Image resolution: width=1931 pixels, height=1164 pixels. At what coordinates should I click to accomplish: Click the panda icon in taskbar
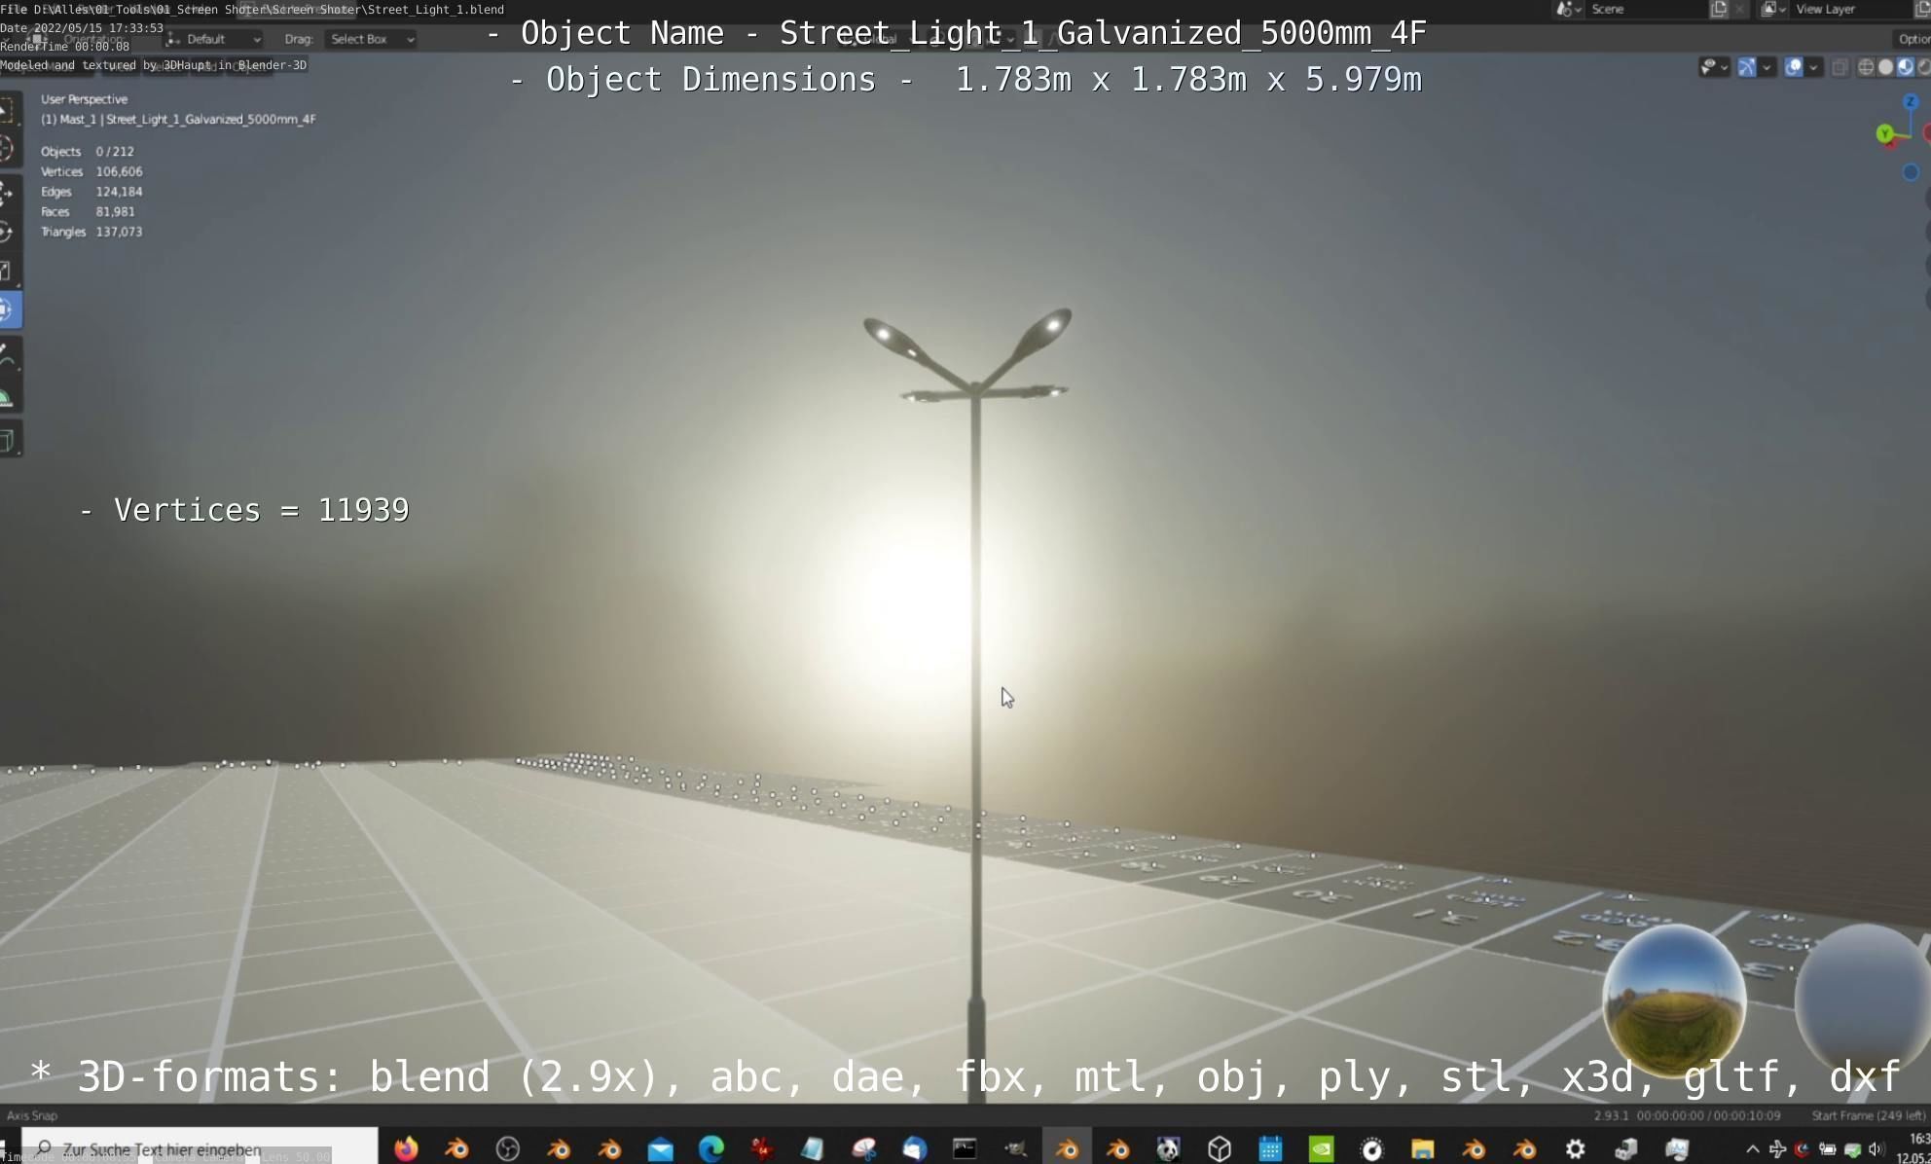pyautogui.click(x=1168, y=1148)
